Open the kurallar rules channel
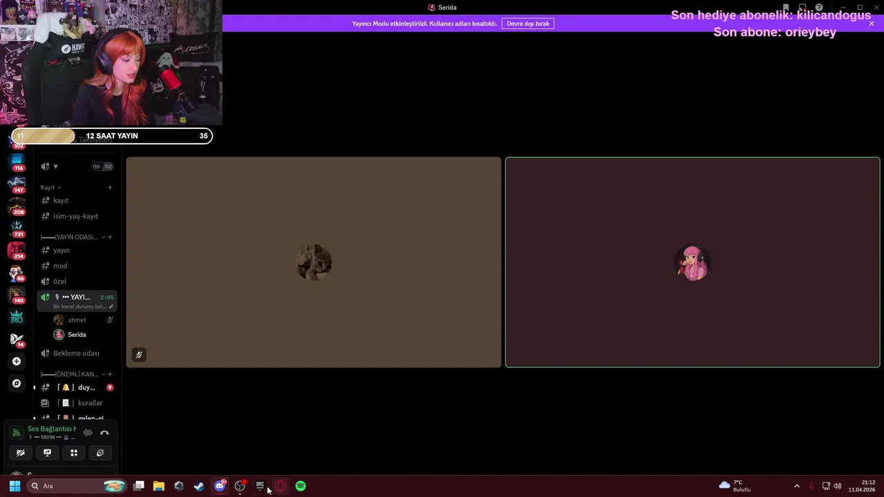The width and height of the screenshot is (884, 497). pyautogui.click(x=77, y=403)
